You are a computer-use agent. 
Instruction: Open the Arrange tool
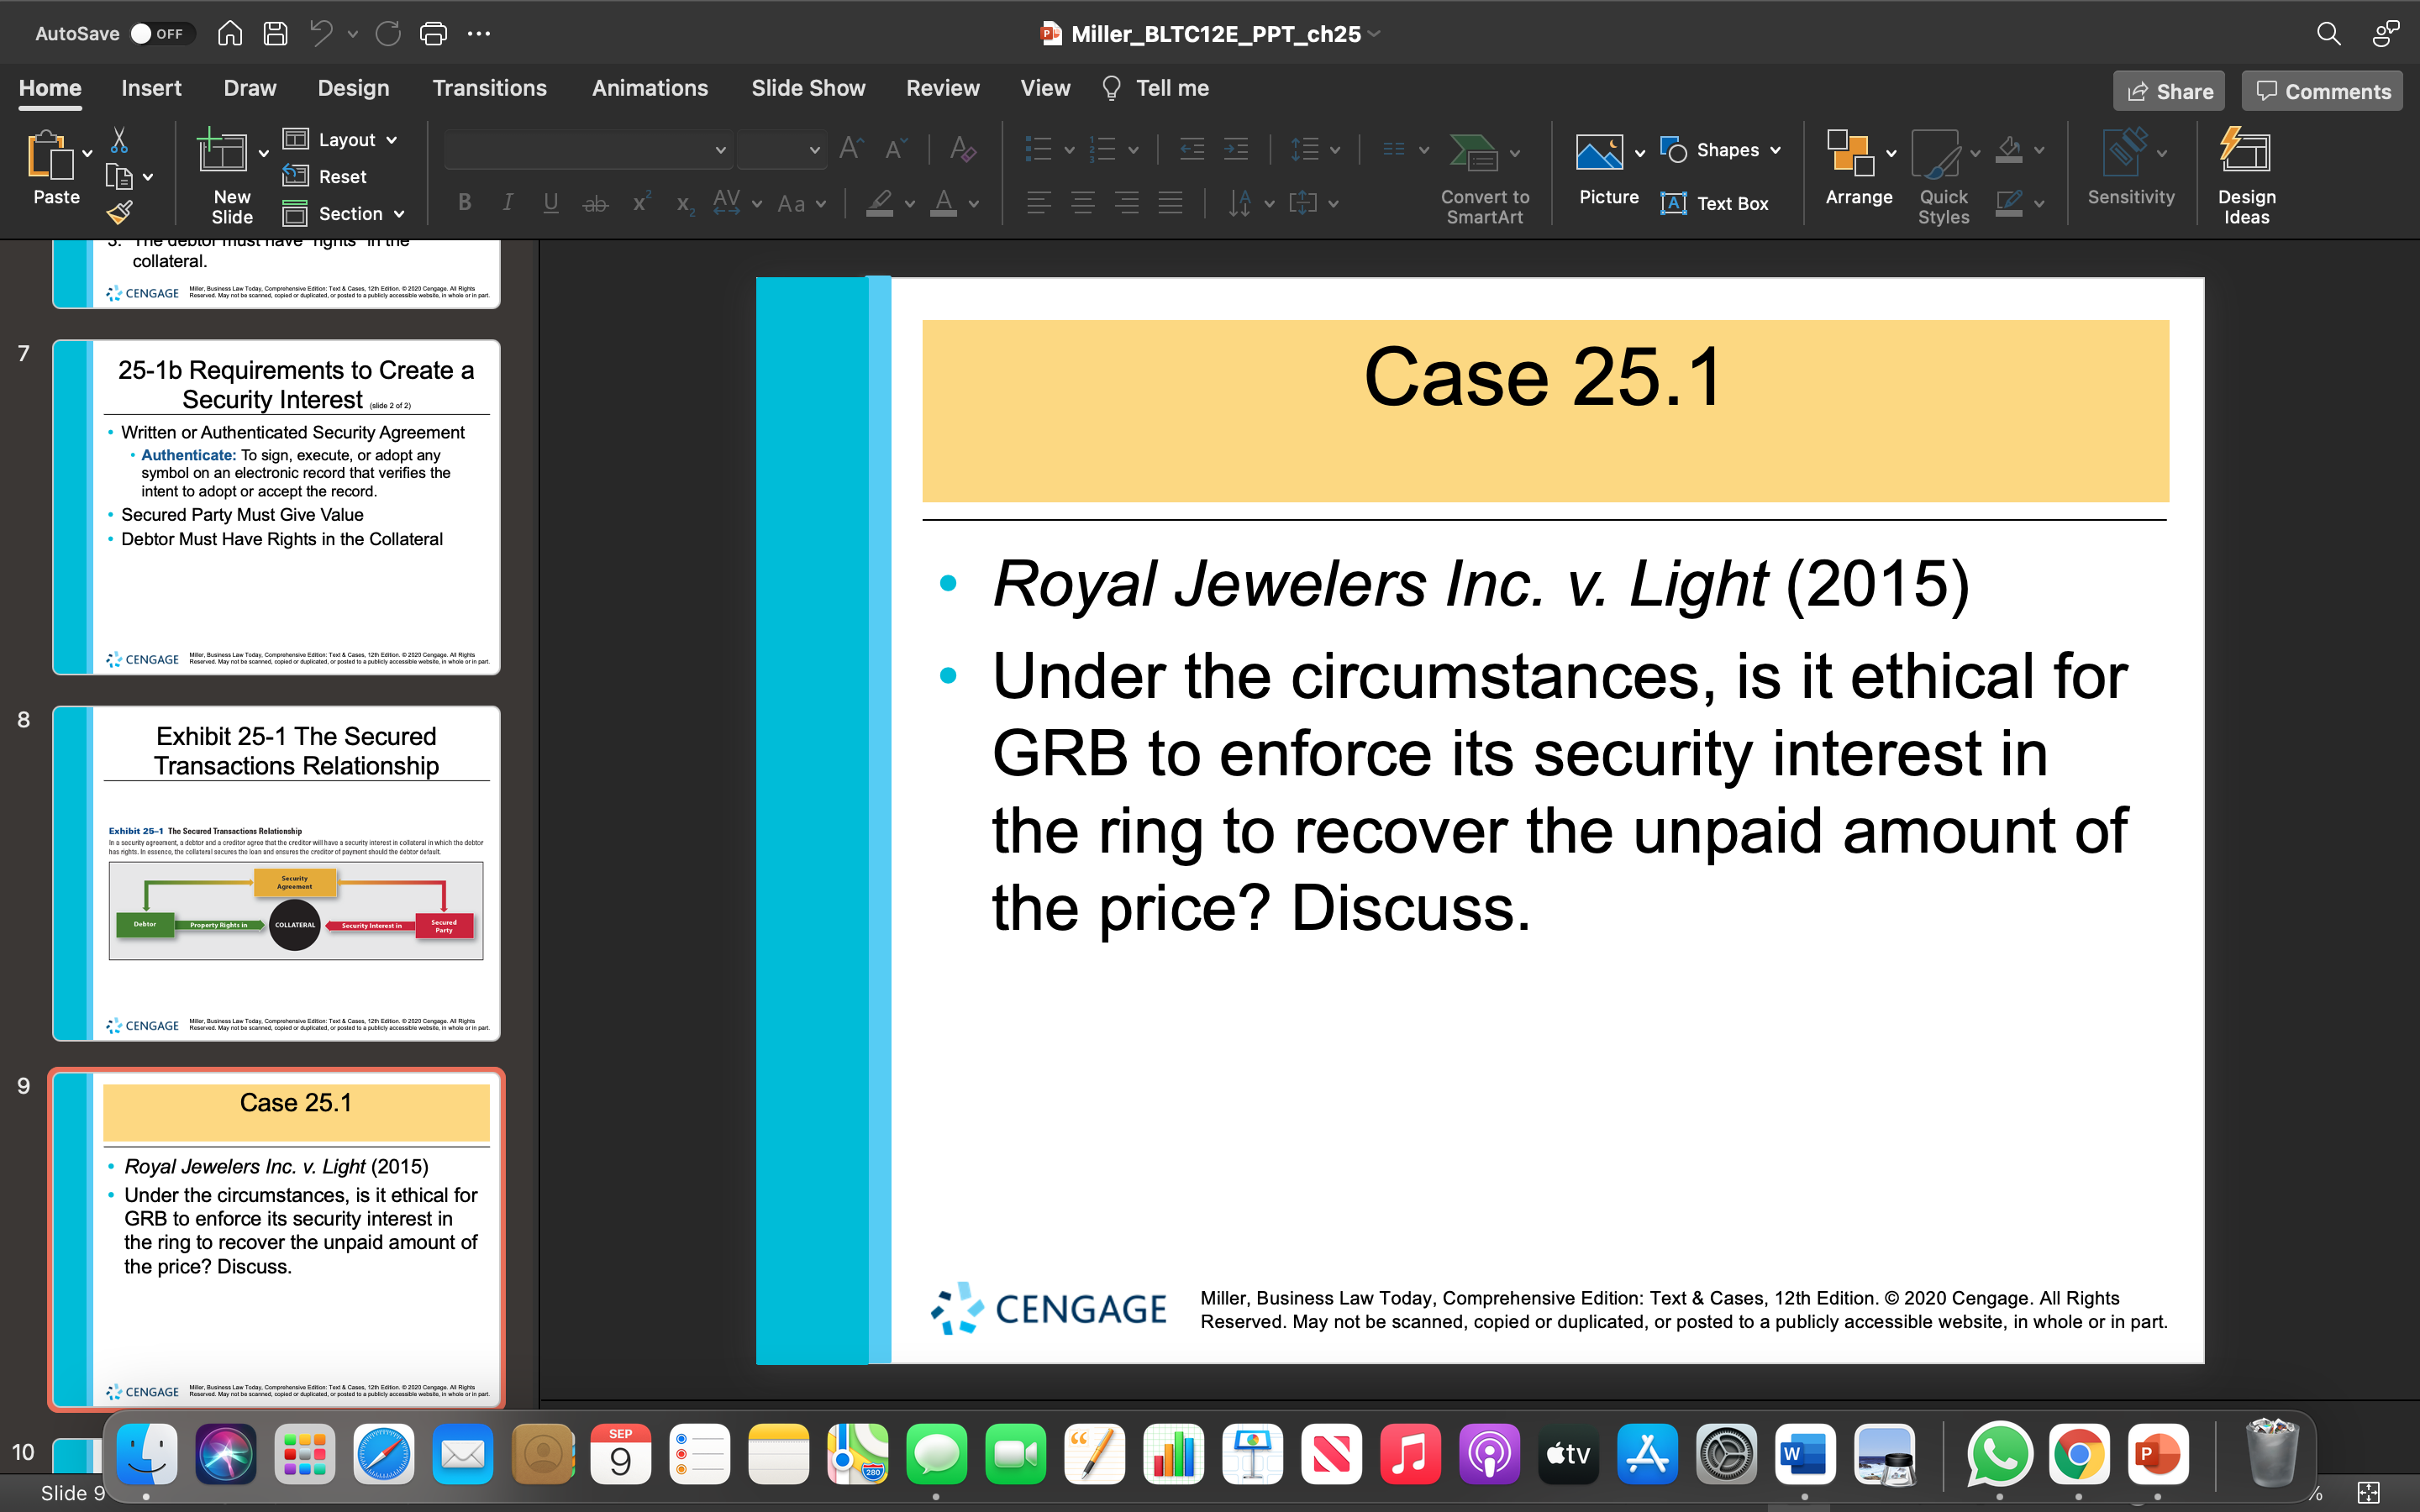(1858, 167)
